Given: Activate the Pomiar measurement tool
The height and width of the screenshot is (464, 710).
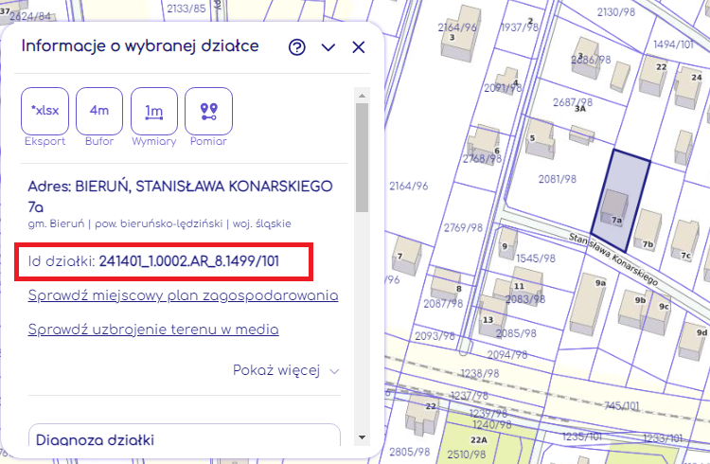Looking at the screenshot, I should point(209,111).
